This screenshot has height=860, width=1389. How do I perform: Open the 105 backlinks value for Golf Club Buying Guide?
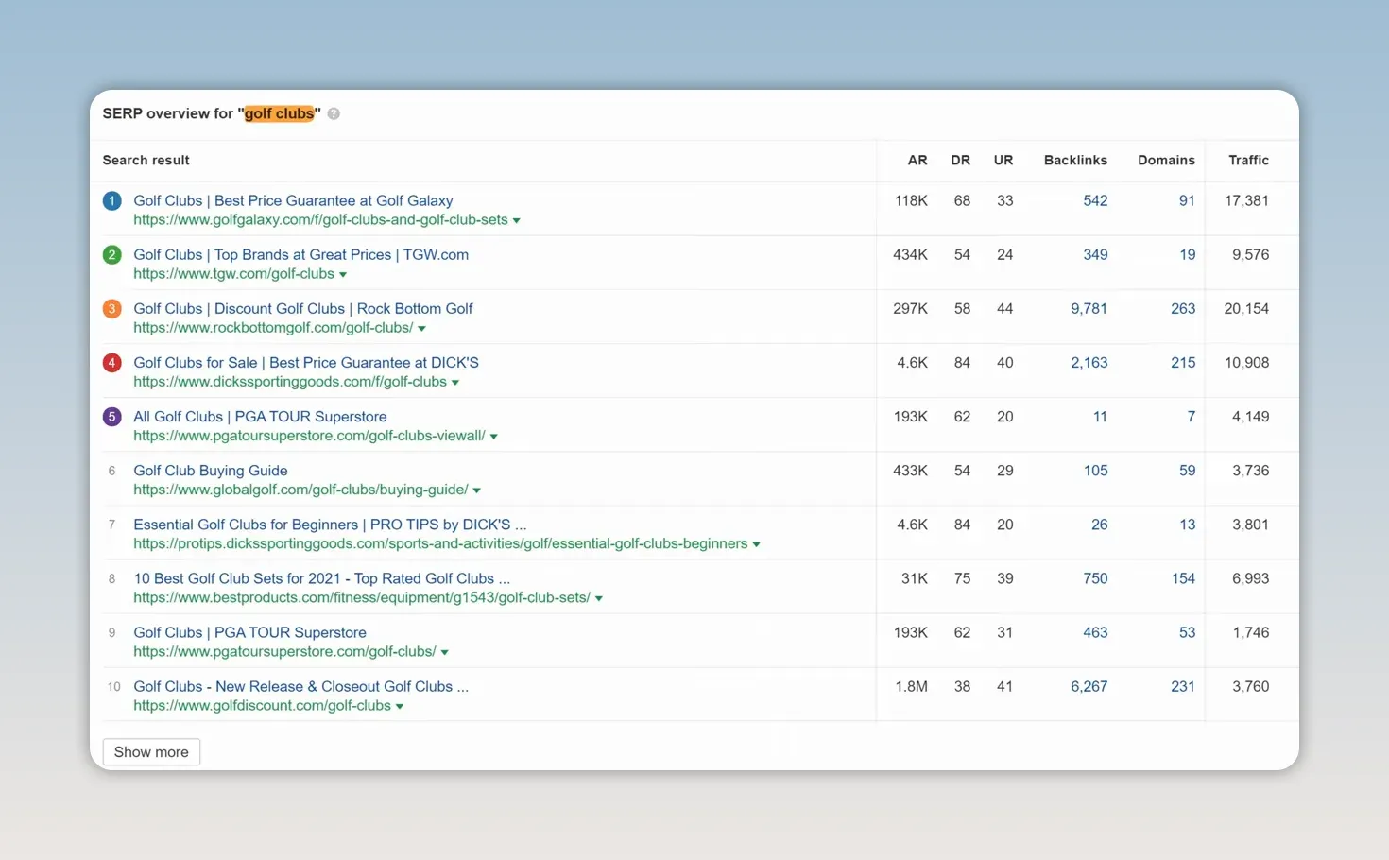[x=1095, y=470]
